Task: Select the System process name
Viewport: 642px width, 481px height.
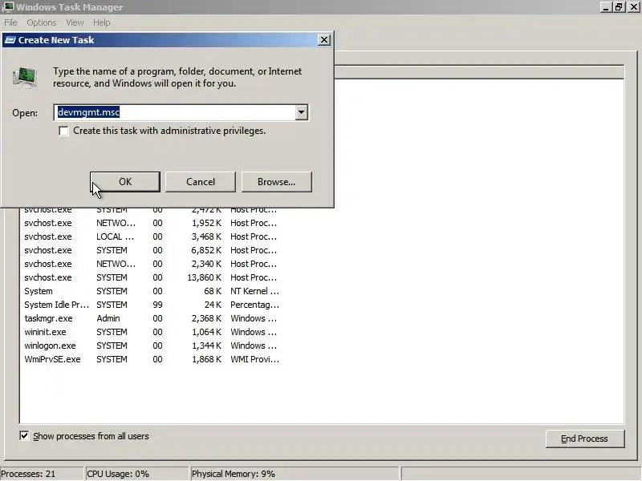Action: (x=39, y=291)
